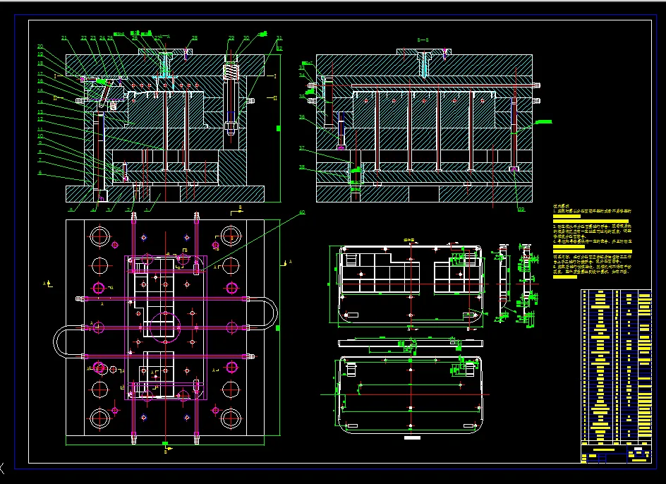
Task: Click part balloon number 20
Action: [x=40, y=47]
